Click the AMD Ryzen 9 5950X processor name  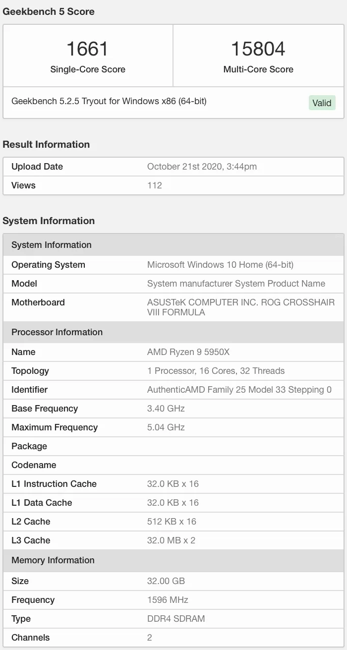(188, 352)
